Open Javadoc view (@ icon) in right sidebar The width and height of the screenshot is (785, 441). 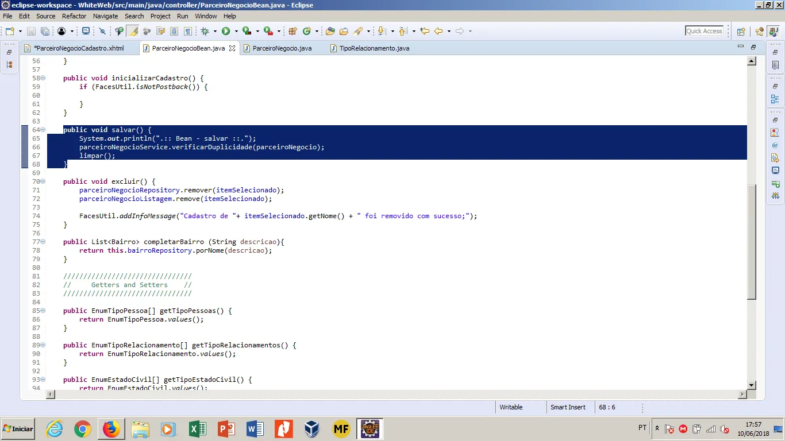[775, 145]
